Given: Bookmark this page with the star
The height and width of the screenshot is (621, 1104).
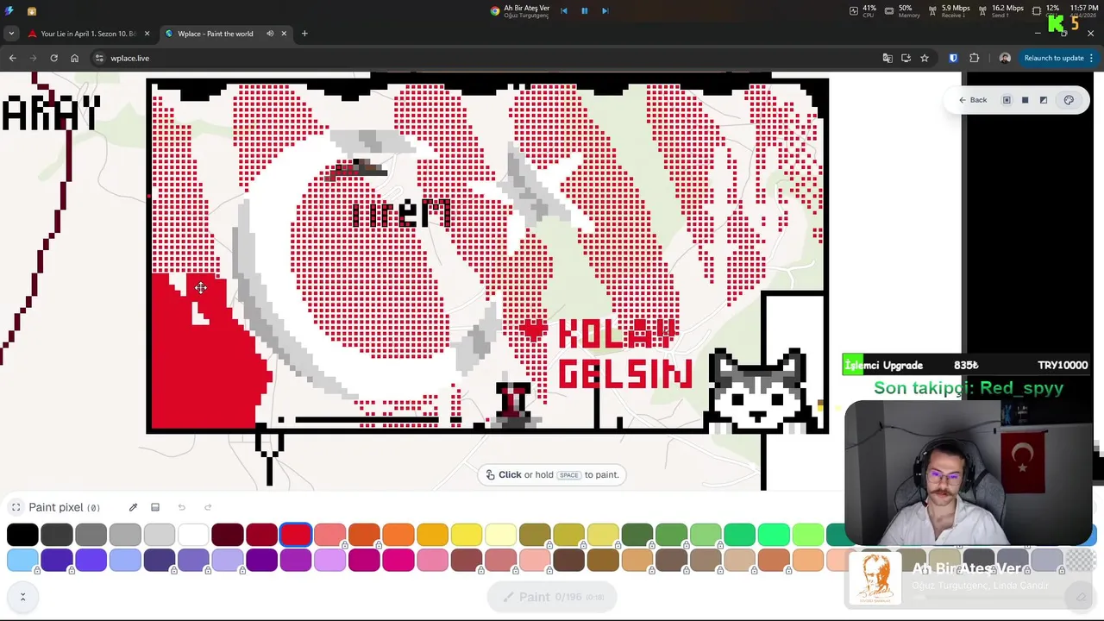Looking at the screenshot, I should click(925, 58).
